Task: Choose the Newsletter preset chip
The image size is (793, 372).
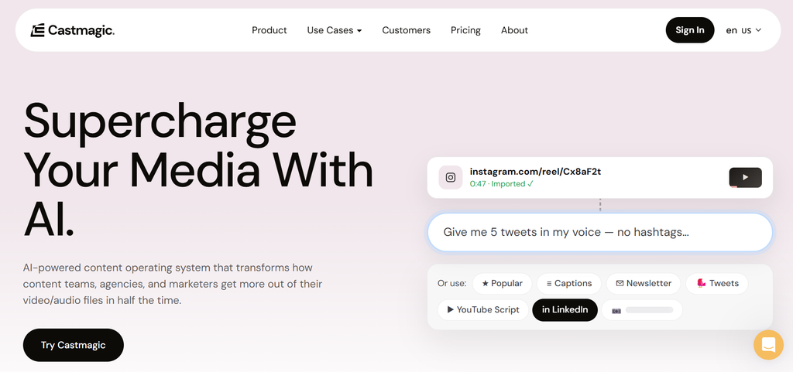Action: coord(644,284)
